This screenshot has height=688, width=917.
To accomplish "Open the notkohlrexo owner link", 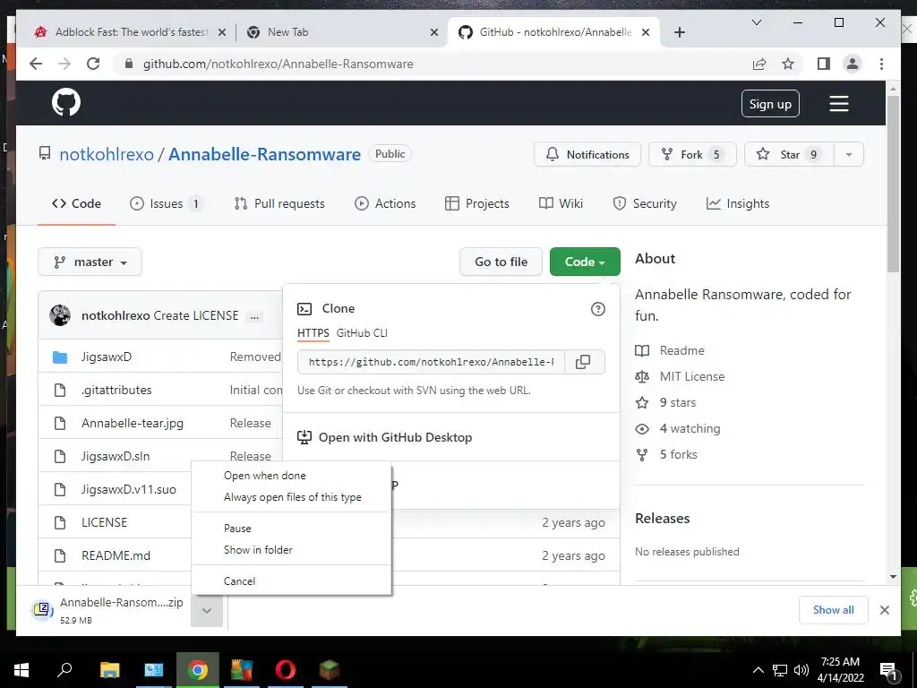I will (107, 154).
